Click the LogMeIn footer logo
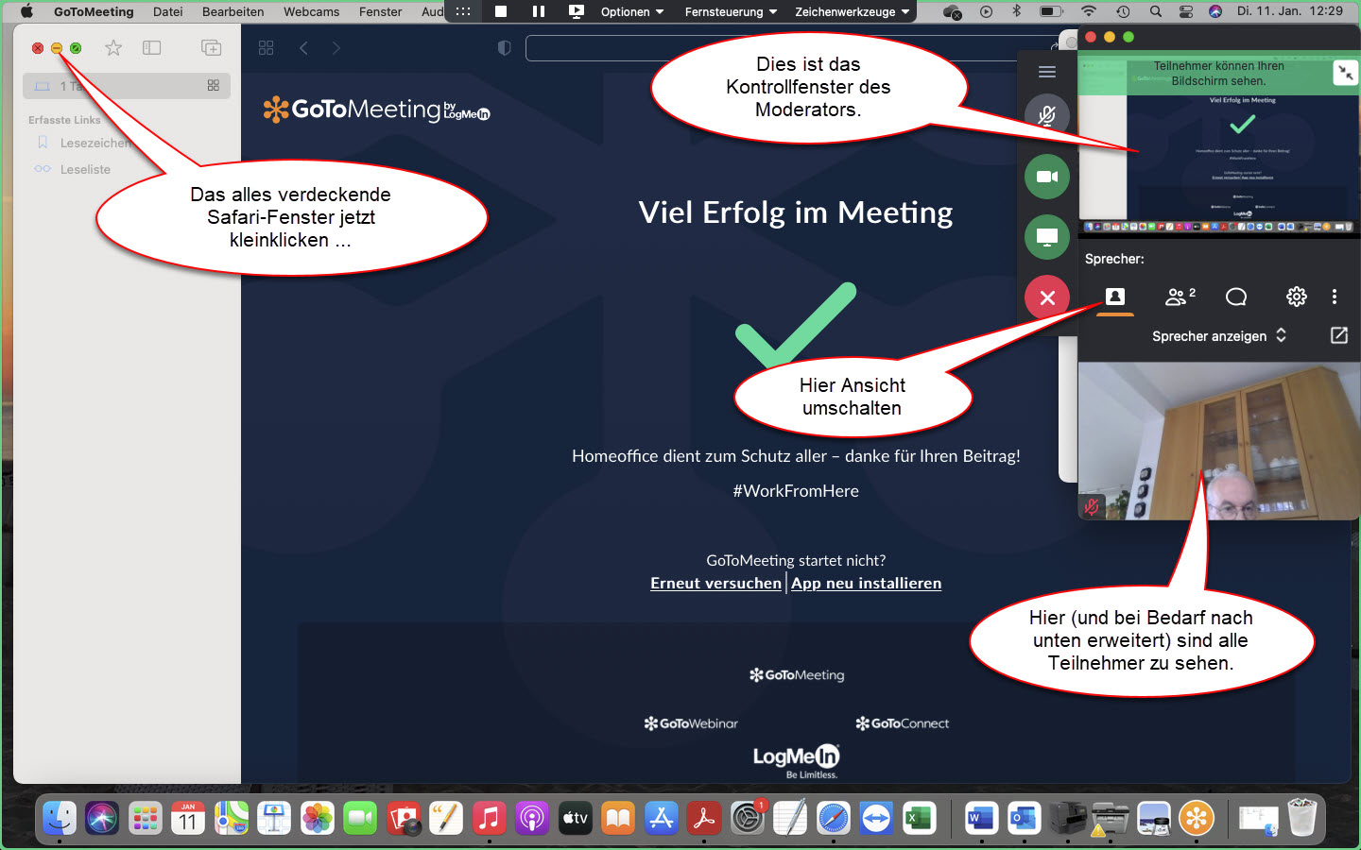The width and height of the screenshot is (1361, 850). [797, 760]
